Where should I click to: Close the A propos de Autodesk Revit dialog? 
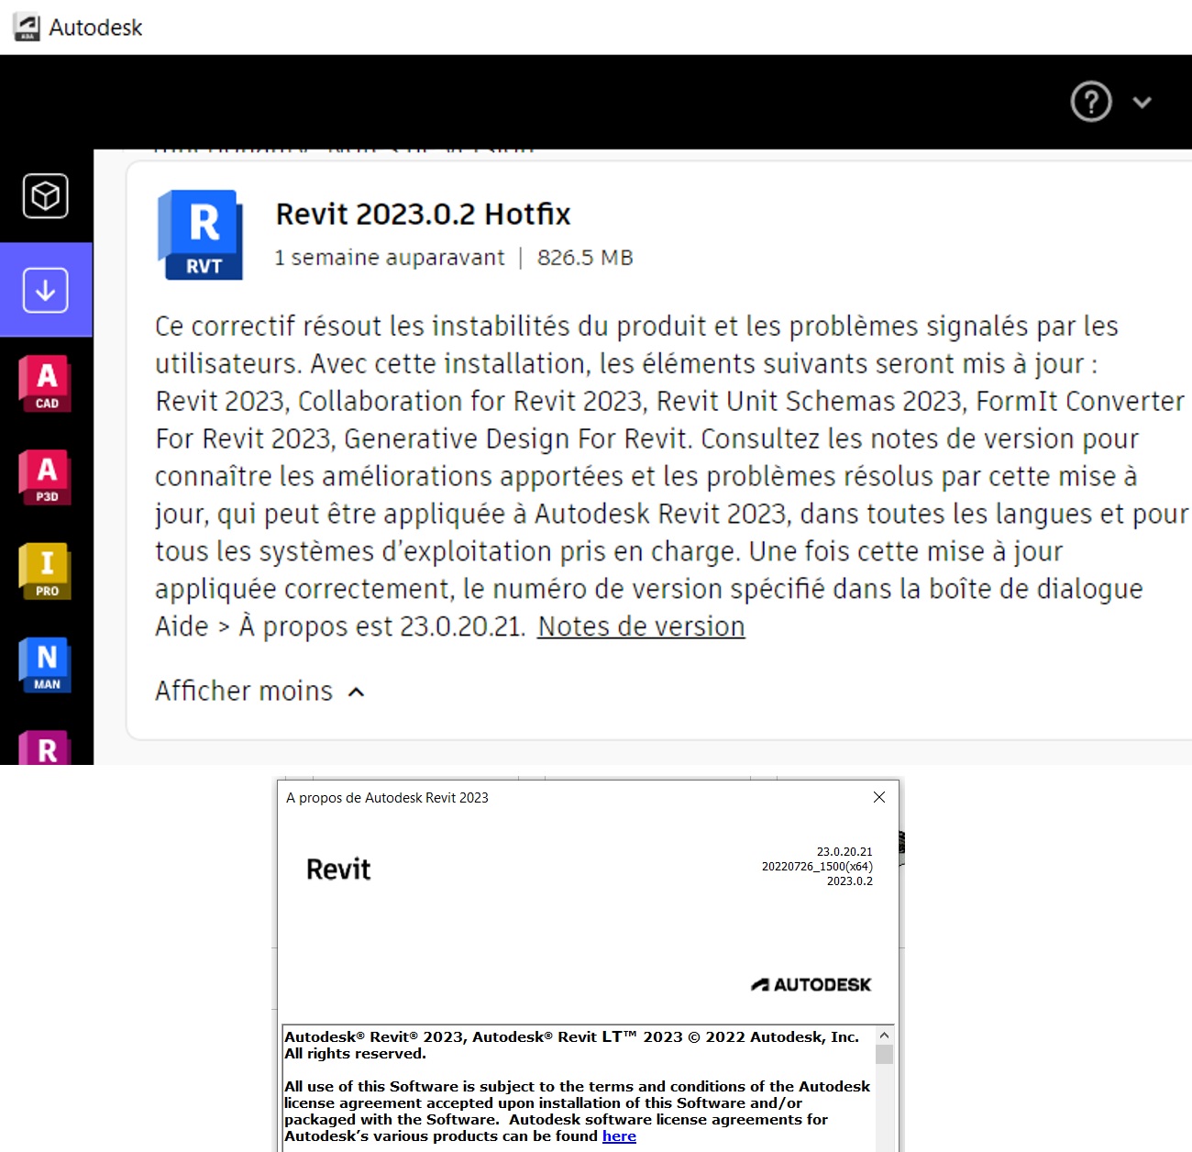[x=878, y=797]
